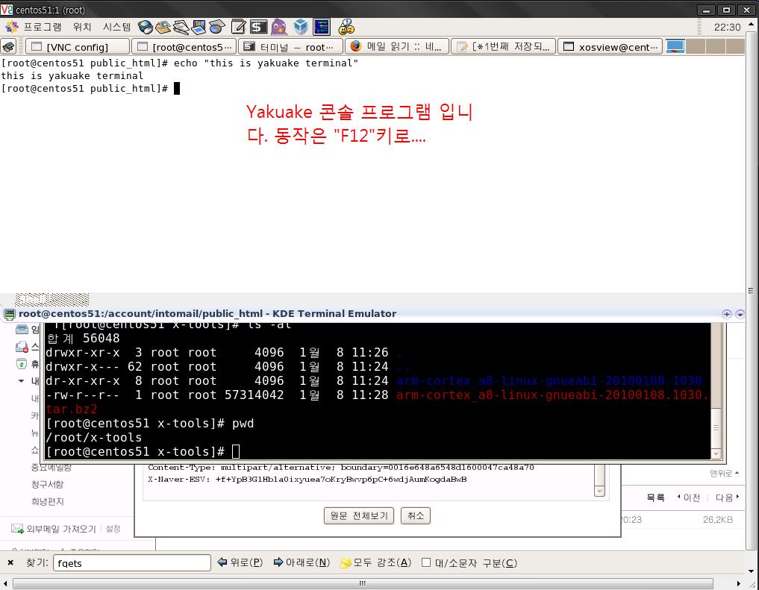
Task: Open the notepad text editor launcher
Action: pos(238,27)
